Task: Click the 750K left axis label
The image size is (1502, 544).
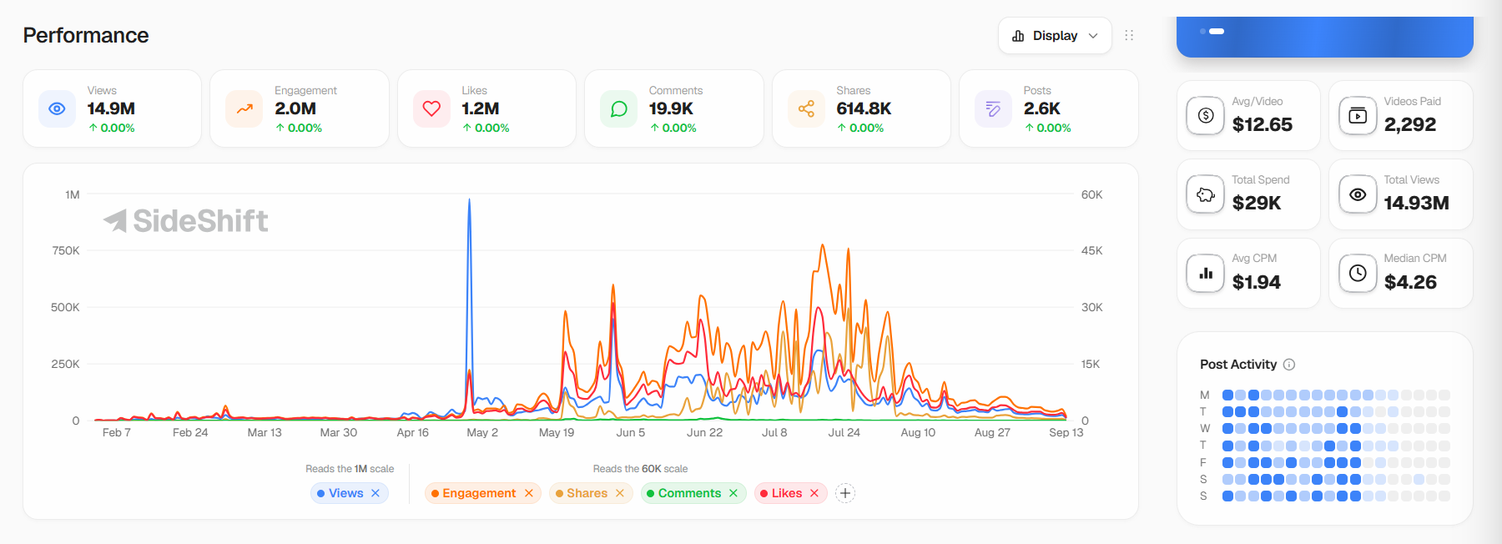Action: point(65,250)
